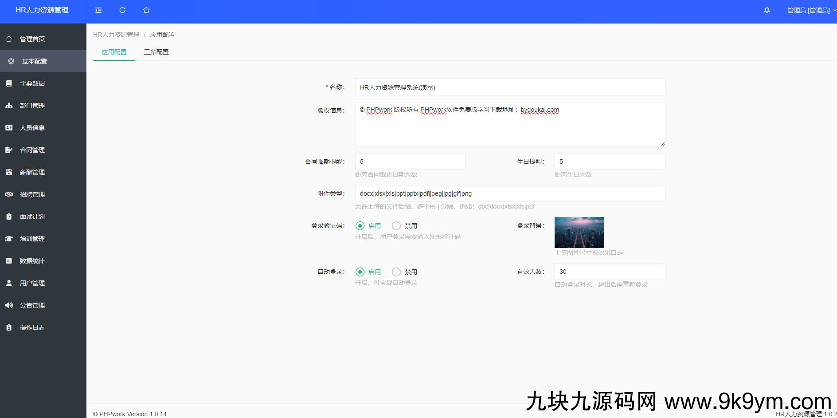
Task: Select 禁用 for 自动登录
Action: click(396, 272)
